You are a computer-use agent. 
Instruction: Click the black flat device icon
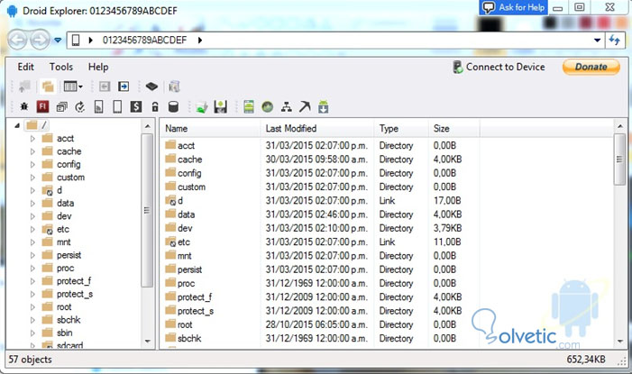pos(151,87)
